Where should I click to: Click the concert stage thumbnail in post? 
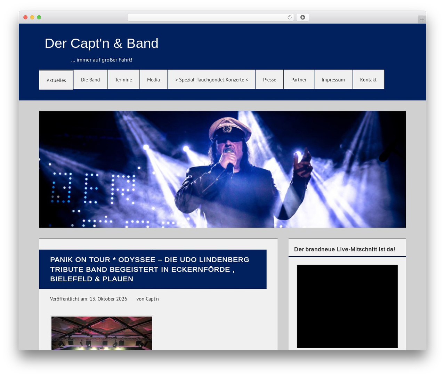tap(102, 333)
